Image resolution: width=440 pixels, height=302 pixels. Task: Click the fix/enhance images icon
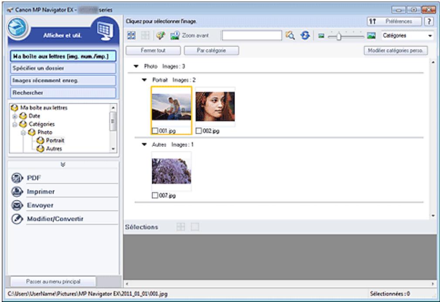161,35
